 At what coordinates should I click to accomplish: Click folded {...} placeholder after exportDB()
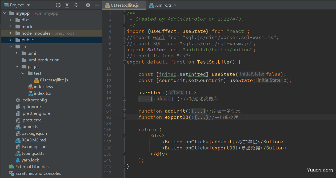(202, 117)
